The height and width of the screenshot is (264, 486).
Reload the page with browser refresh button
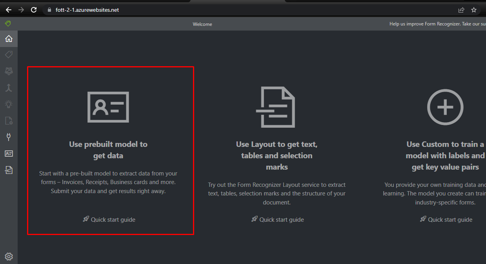(34, 10)
